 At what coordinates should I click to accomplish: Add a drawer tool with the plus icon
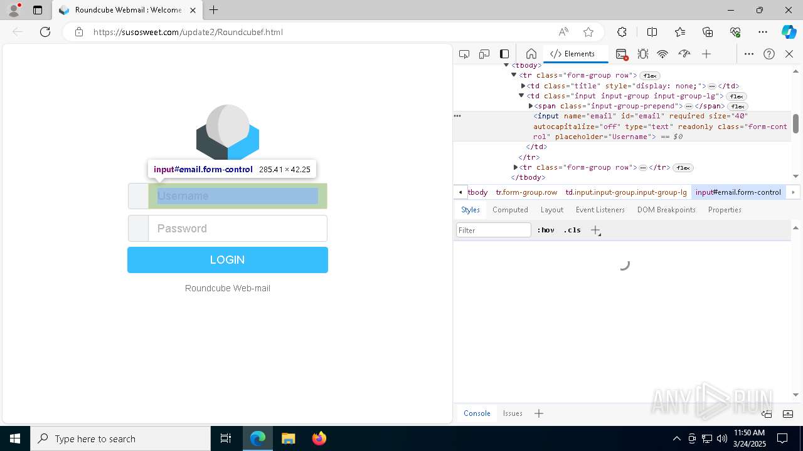(x=539, y=413)
